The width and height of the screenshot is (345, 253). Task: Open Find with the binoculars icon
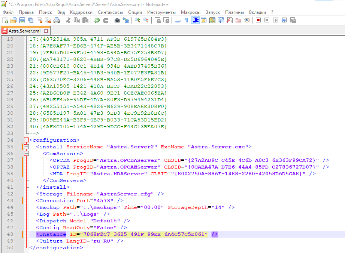(117, 20)
